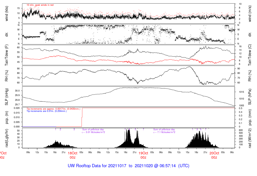
Task: Click the '29.9' SLP axis tick
Action: [18, 95]
